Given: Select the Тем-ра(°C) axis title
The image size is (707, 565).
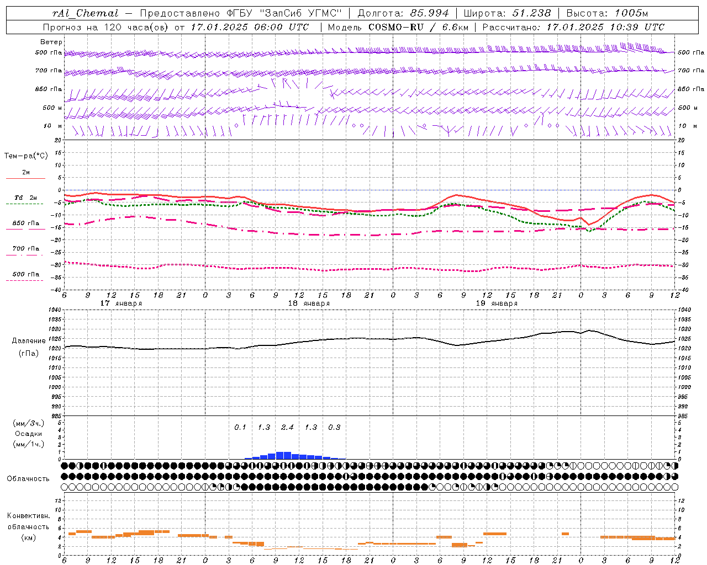Looking at the screenshot, I should pyautogui.click(x=26, y=156).
